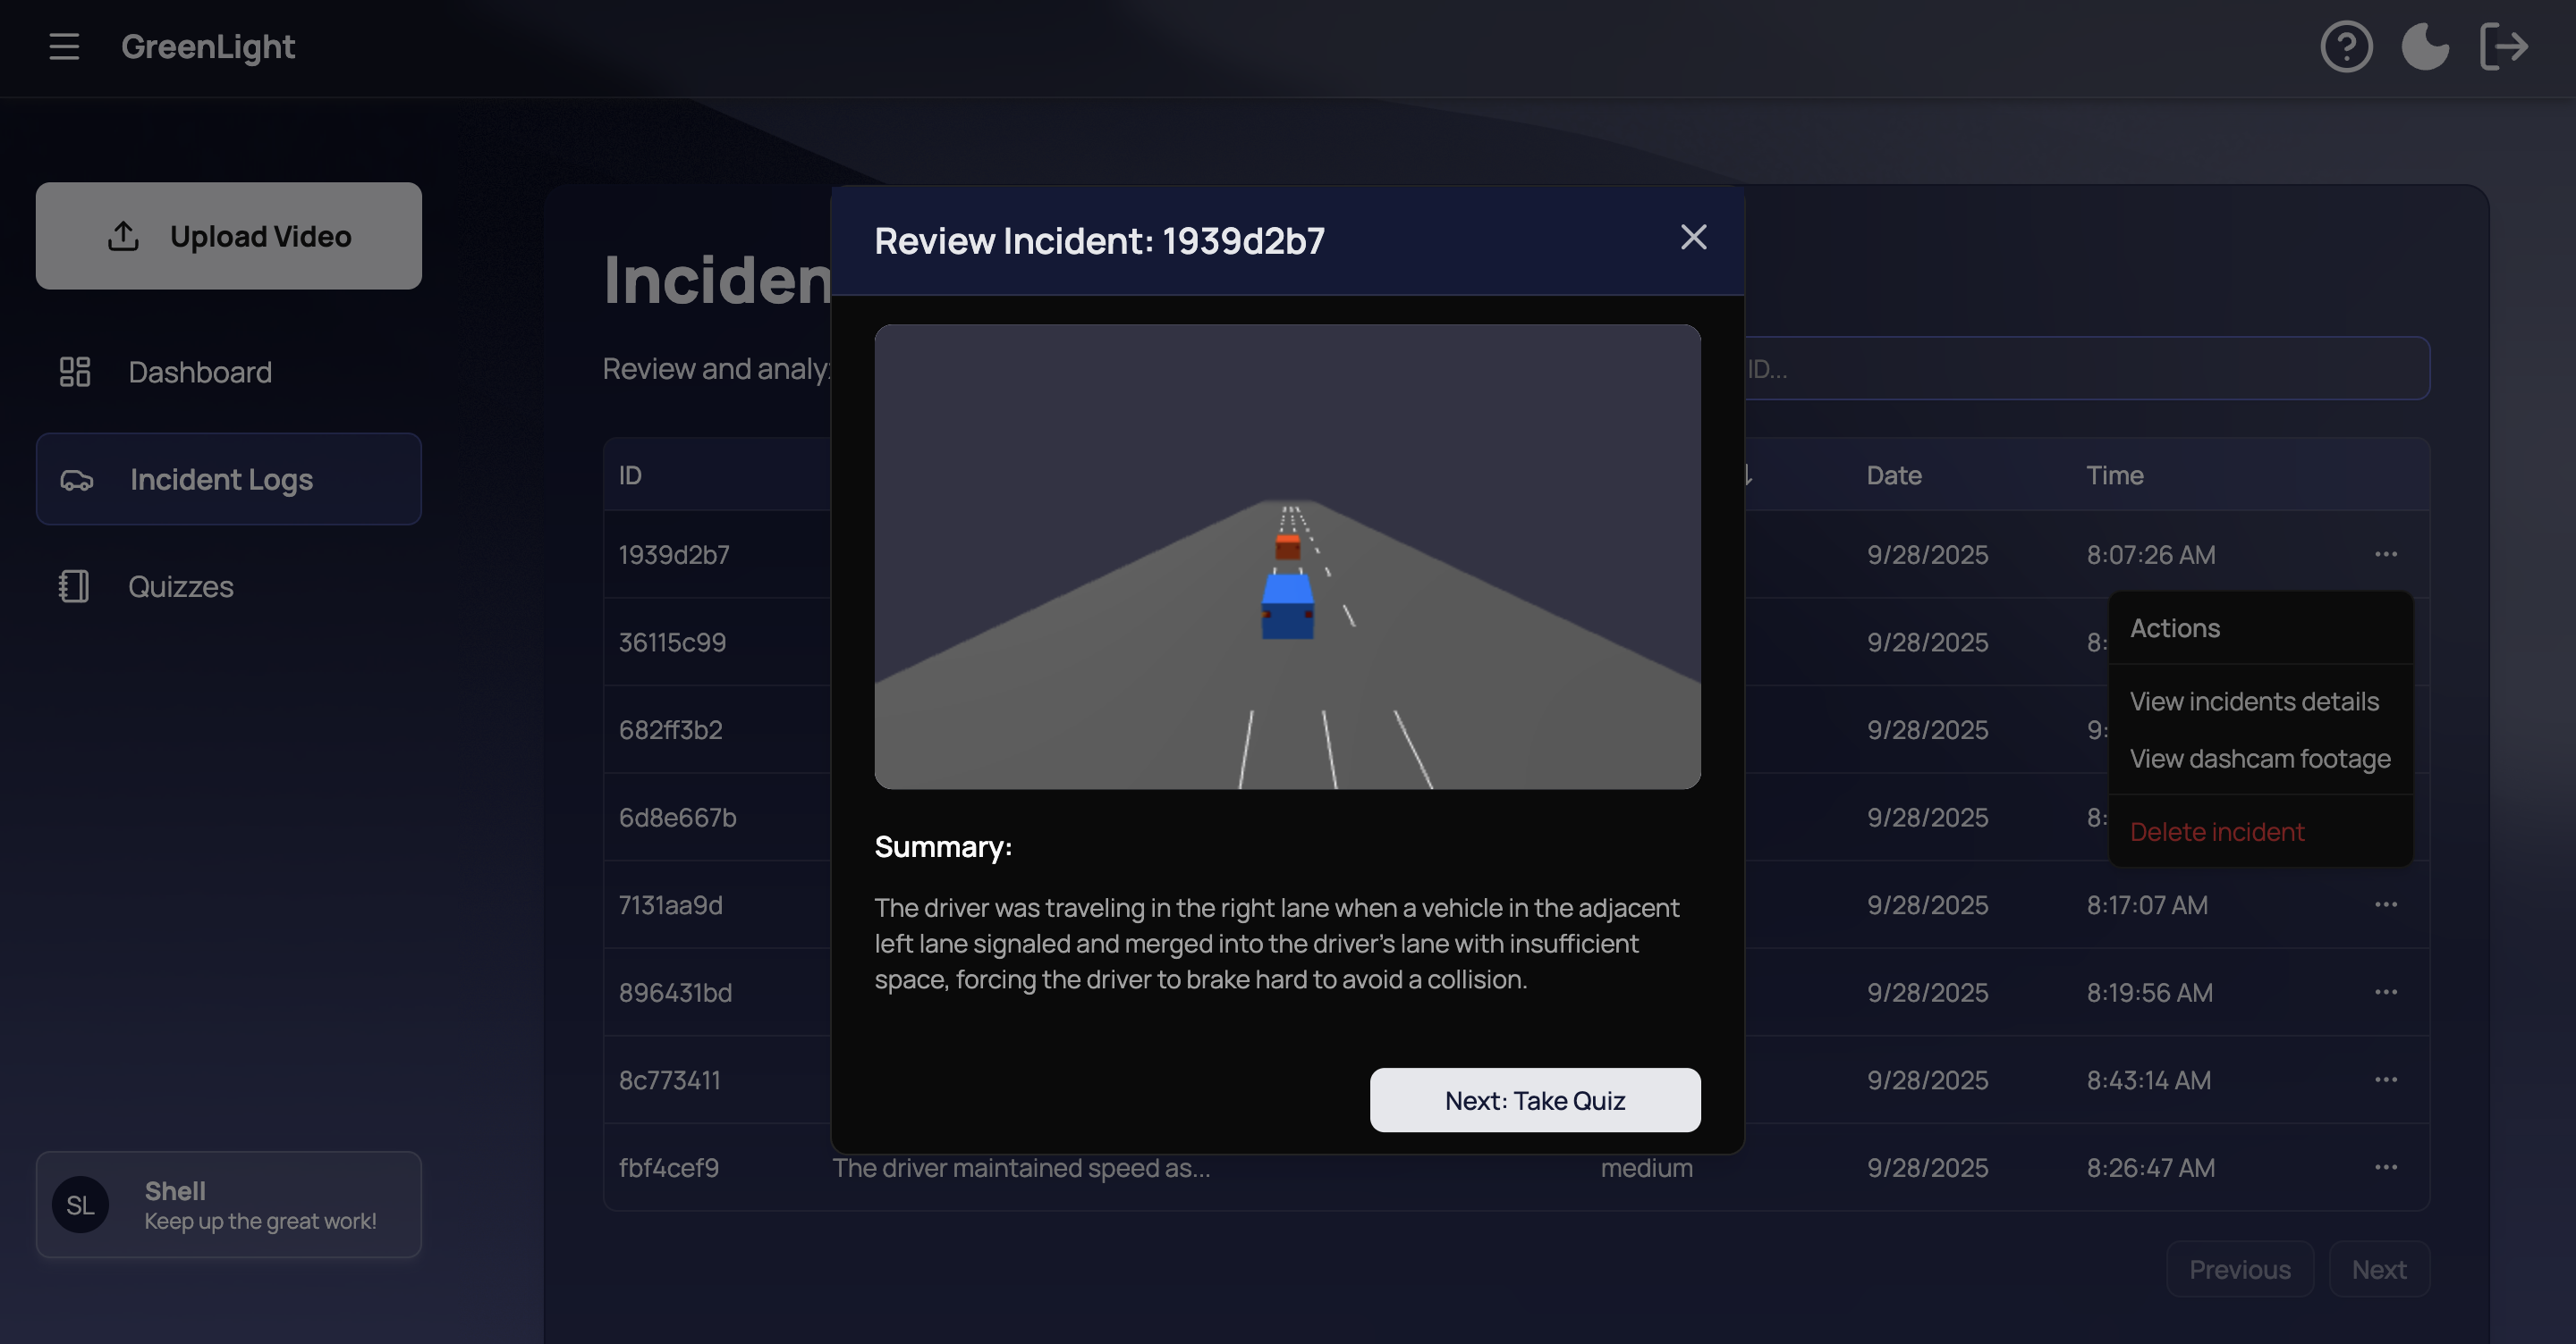The width and height of the screenshot is (2576, 1344).
Task: Click Next: Take Quiz button
Action: [1534, 1100]
